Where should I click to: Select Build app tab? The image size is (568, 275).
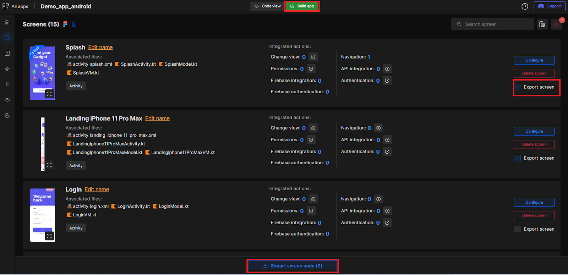point(302,6)
